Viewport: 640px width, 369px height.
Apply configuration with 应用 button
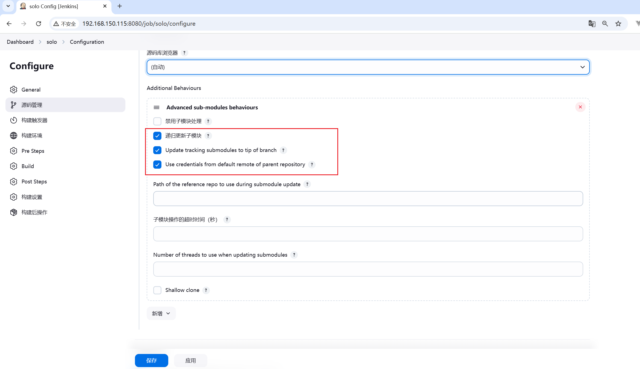click(191, 361)
